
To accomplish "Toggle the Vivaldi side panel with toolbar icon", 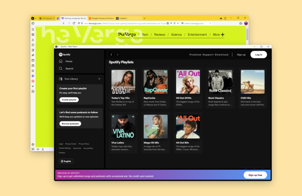I will click(33, 23).
